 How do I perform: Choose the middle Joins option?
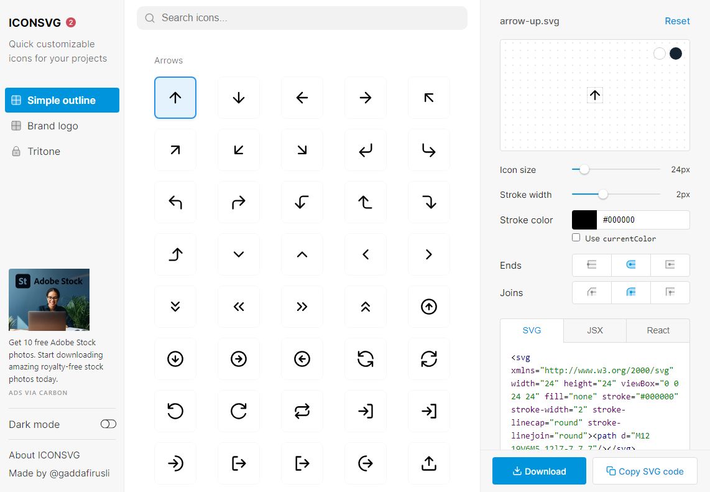pyautogui.click(x=631, y=292)
